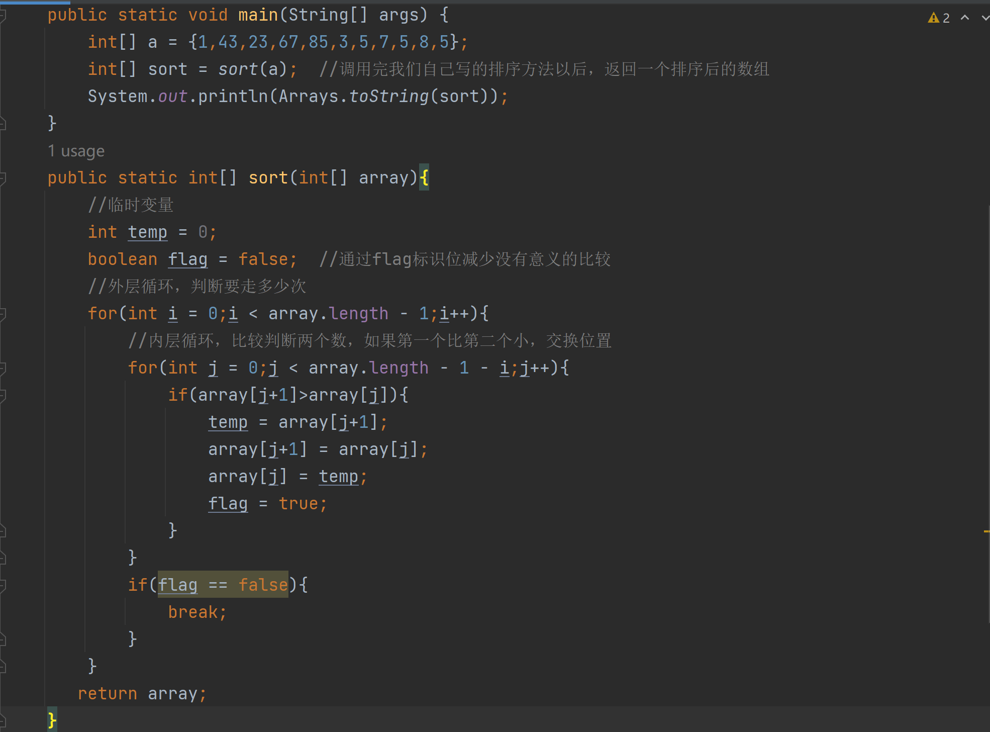Fold the outer for-i loop in gutter
The width and height of the screenshot is (990, 732).
(3, 314)
